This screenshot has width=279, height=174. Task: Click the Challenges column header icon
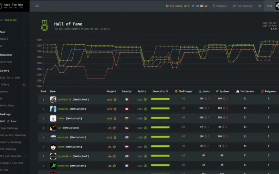176,91
